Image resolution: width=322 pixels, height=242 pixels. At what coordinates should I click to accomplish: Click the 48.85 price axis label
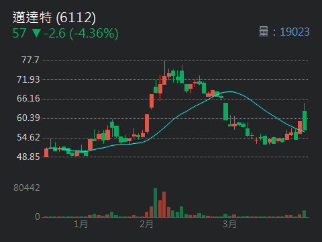[x=28, y=157]
